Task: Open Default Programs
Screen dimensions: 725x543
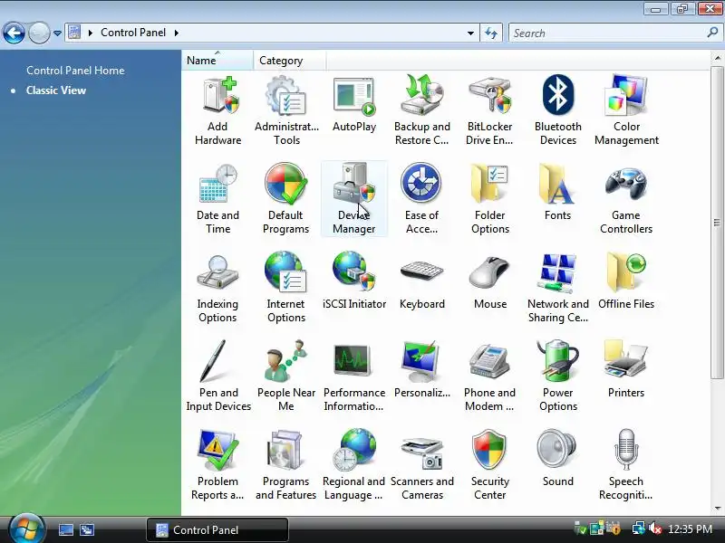Action: click(x=285, y=199)
